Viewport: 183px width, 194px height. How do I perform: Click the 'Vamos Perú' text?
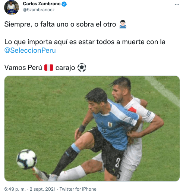point(23,68)
